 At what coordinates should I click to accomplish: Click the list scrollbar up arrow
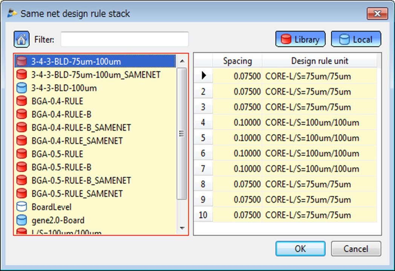coord(182,61)
